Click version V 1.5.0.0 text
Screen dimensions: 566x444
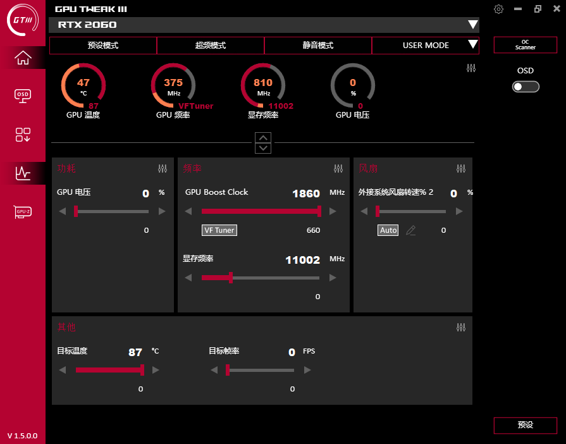point(22,436)
